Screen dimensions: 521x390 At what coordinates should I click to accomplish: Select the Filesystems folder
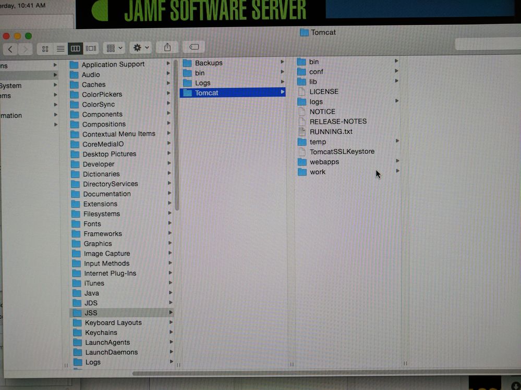click(x=101, y=214)
